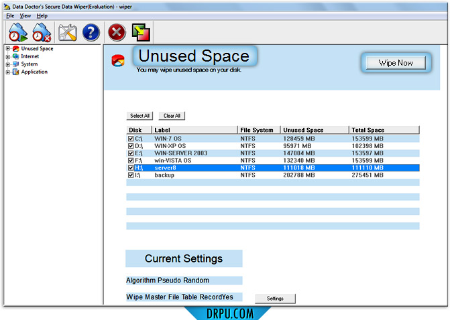Expand the Internet tree node
This screenshot has width=450, height=320.
point(8,57)
